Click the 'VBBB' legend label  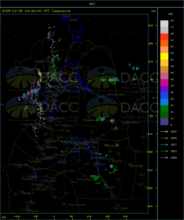(174, 158)
